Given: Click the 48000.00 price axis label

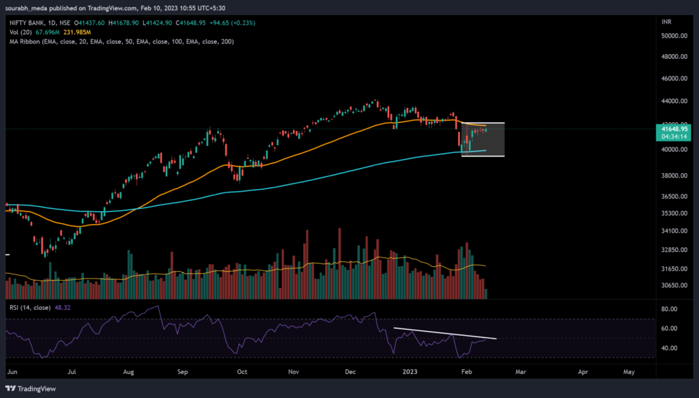Looking at the screenshot, I should coord(674,57).
